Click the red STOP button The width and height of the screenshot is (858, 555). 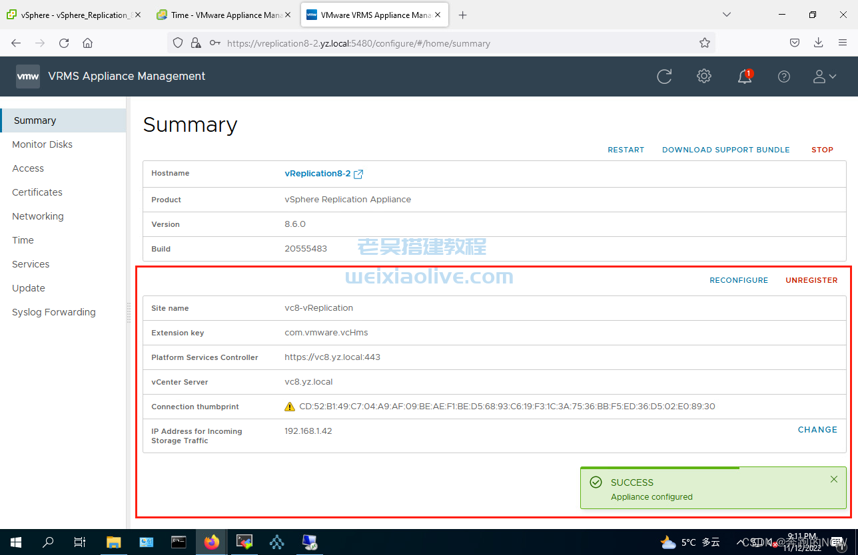[x=822, y=150]
